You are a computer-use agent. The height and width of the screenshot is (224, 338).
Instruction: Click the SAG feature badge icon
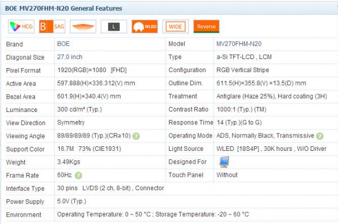pyautogui.click(x=52, y=26)
